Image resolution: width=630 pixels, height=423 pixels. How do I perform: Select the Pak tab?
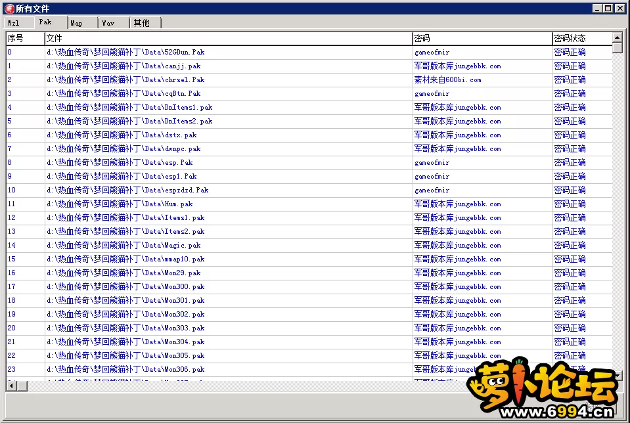pyautogui.click(x=51, y=22)
